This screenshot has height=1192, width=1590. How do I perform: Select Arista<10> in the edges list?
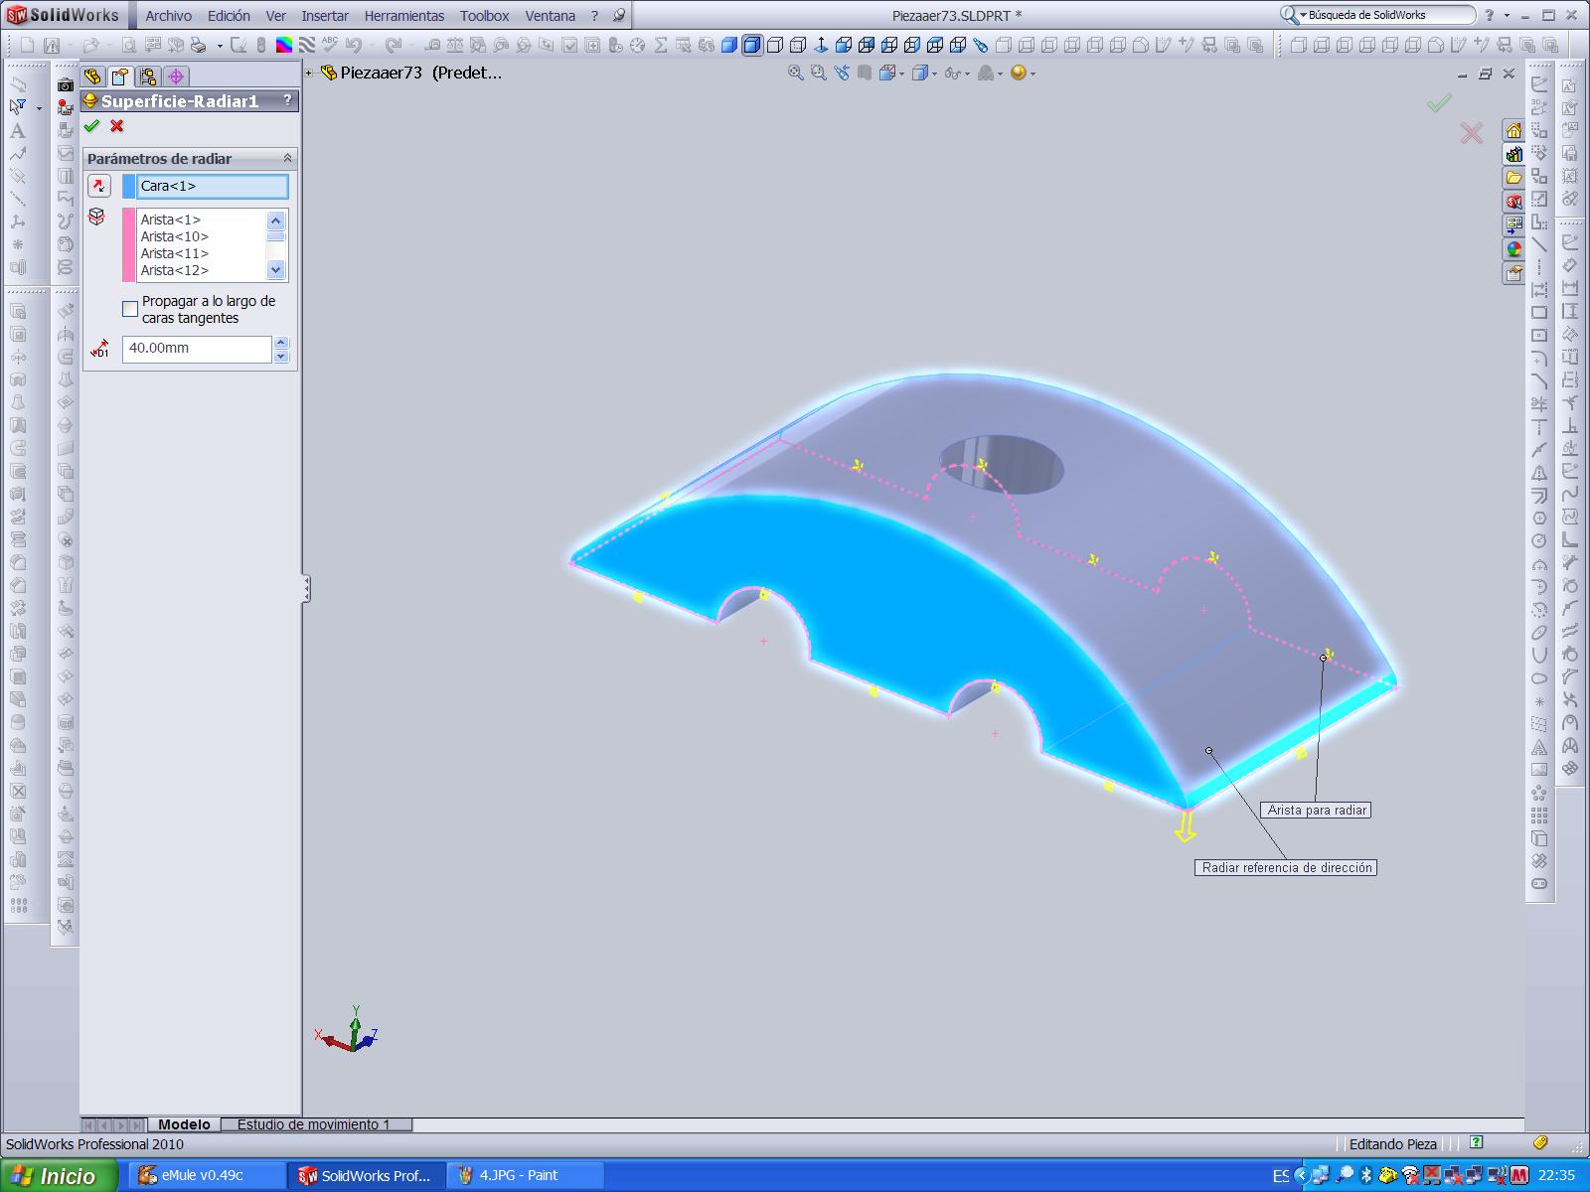point(175,236)
